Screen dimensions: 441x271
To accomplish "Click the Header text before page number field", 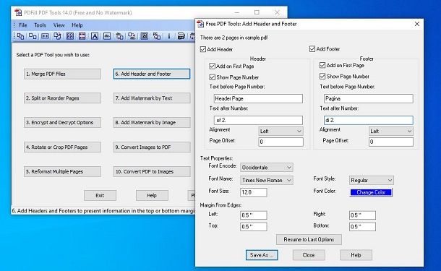I will 258,98.
